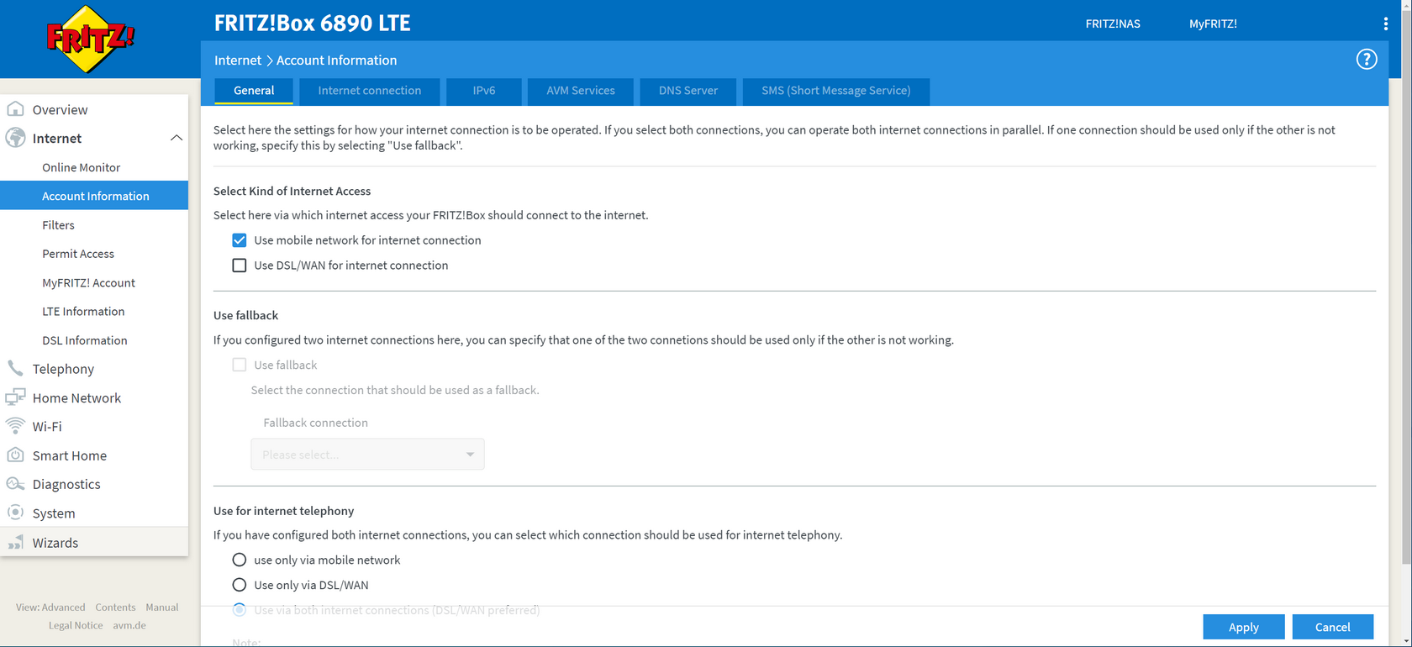Screen dimensions: 1412x647
Task: Open the IPv6 tab
Action: pyautogui.click(x=484, y=91)
